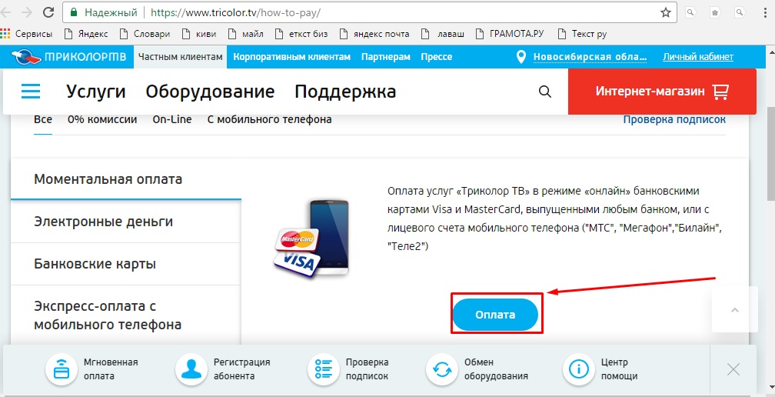This screenshot has height=397, width=775.
Task: Open Центр помощи info icon
Action: [577, 369]
